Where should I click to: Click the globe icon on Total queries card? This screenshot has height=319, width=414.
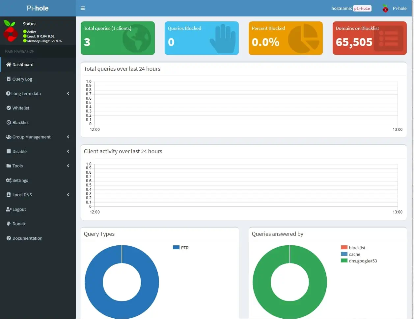pos(136,38)
